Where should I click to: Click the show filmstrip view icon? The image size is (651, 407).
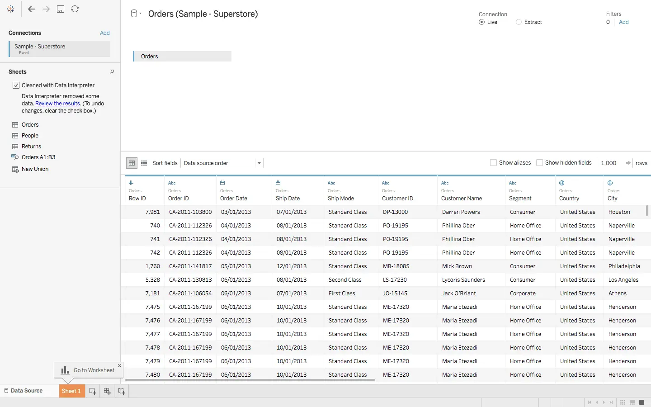pos(632,402)
